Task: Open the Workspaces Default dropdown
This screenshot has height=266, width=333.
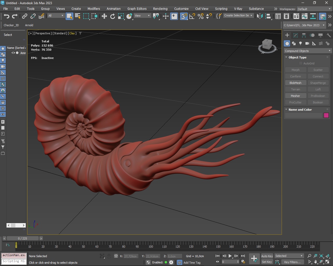Action: (x=314, y=9)
